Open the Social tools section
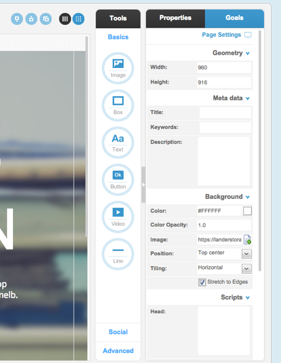 118,332
